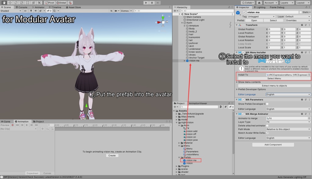312x179 pixels.
Task: Click search by type icon in Project
Action: pos(221,107)
